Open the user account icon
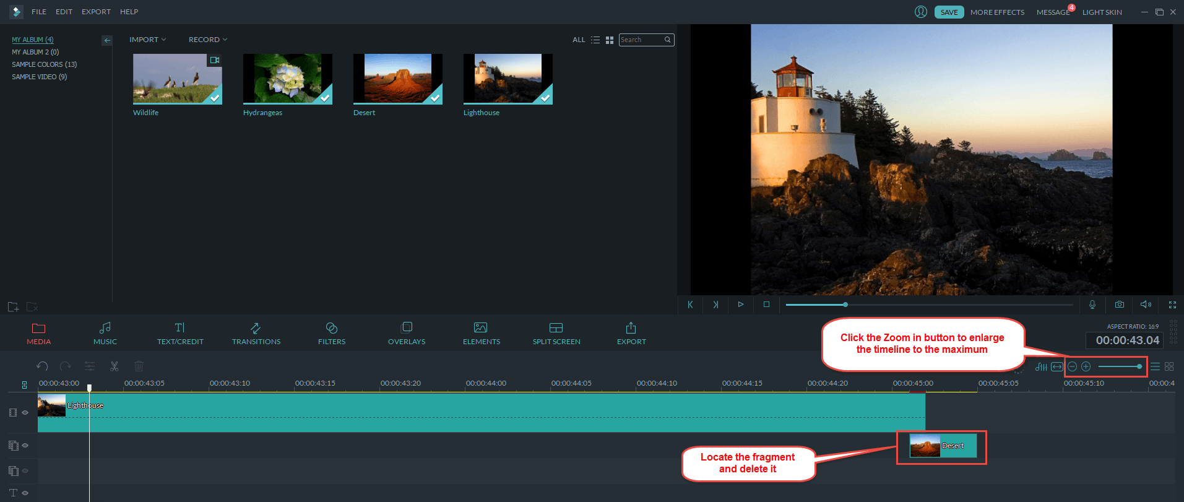Image resolution: width=1184 pixels, height=502 pixels. click(x=921, y=12)
